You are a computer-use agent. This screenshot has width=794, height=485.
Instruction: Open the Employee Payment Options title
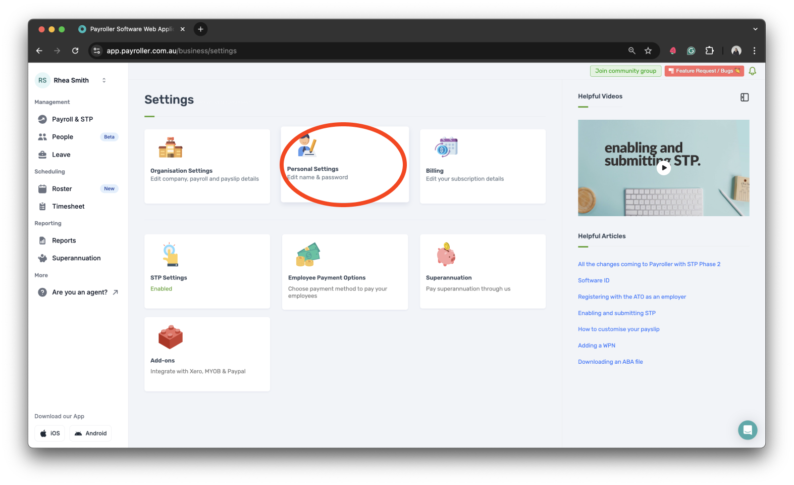click(x=327, y=278)
